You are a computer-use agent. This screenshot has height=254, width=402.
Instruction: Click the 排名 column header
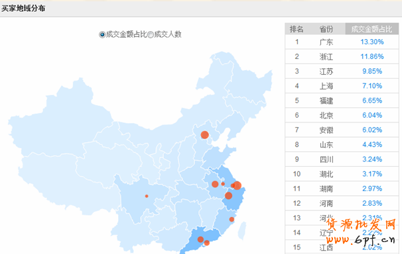point(297,29)
